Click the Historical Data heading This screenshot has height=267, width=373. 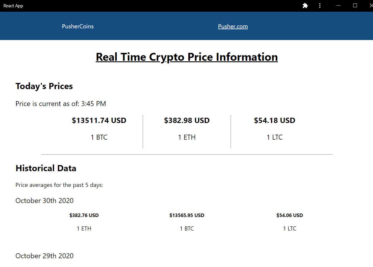coord(46,168)
